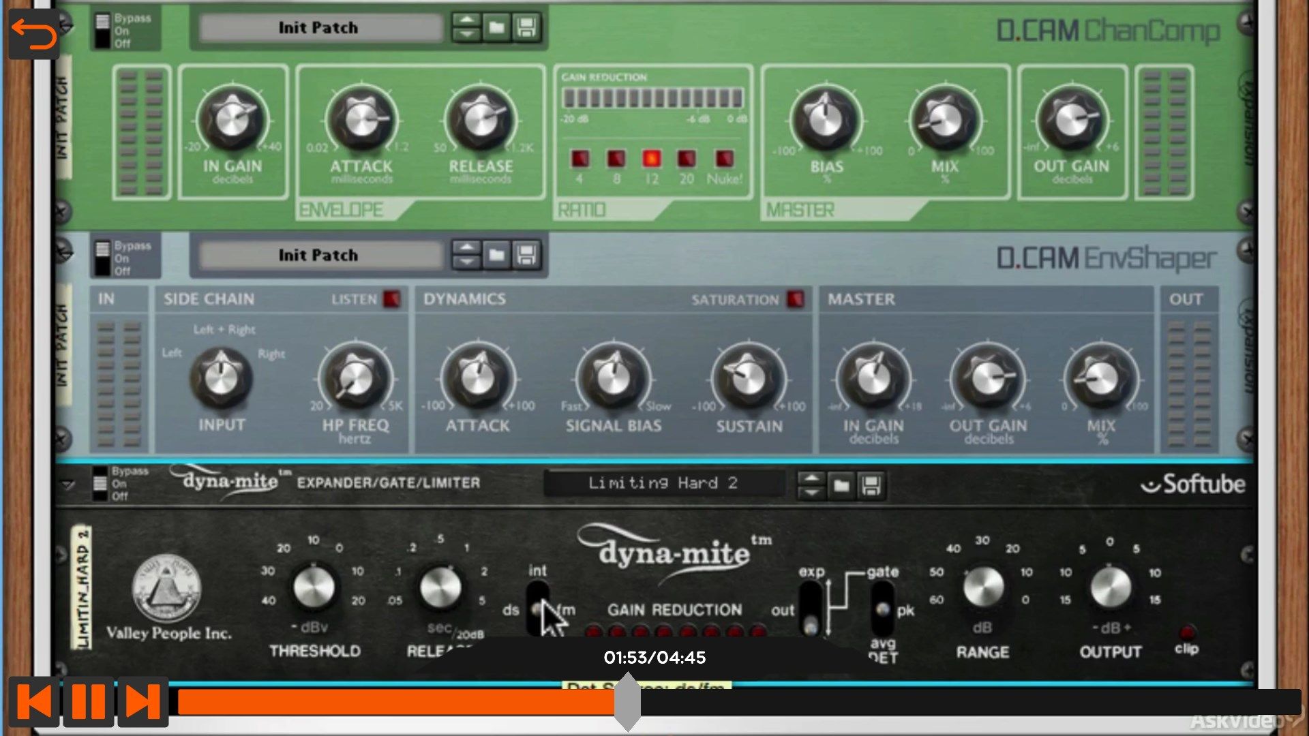Image resolution: width=1309 pixels, height=736 pixels.
Task: Flip the exp/out mode switch
Action: click(x=811, y=609)
